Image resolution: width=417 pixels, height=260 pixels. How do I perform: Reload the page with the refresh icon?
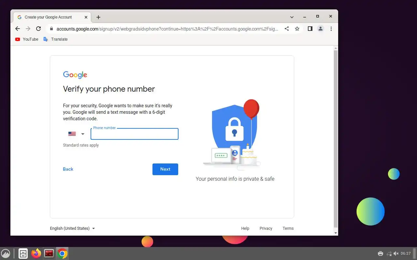point(38,29)
